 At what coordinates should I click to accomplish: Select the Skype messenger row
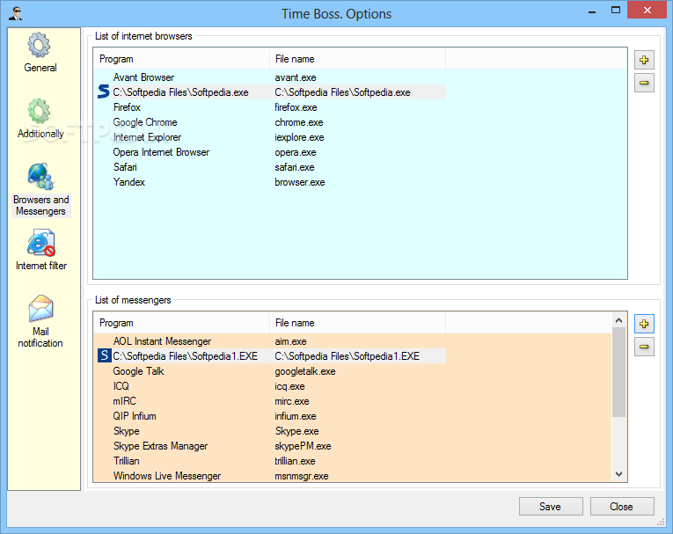270,431
